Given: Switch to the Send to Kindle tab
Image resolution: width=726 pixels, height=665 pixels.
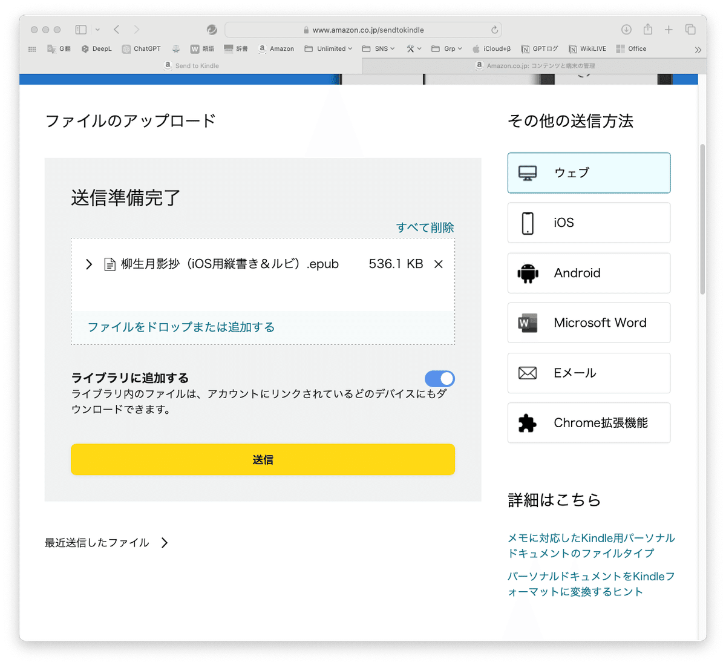Looking at the screenshot, I should pos(191,66).
